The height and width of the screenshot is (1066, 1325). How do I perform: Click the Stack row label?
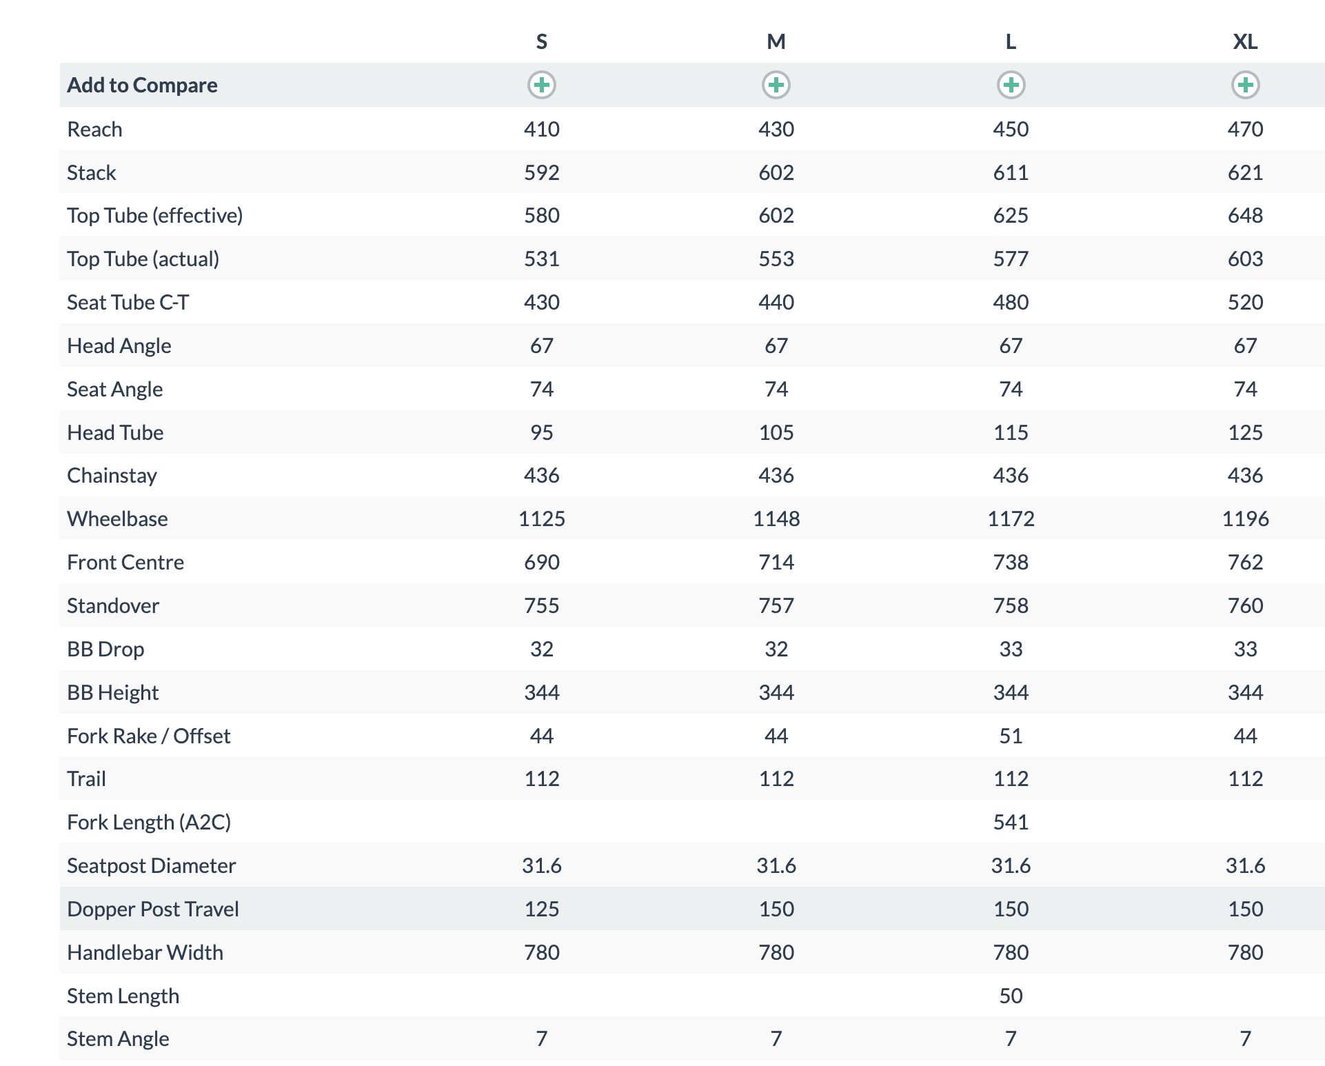point(91,172)
